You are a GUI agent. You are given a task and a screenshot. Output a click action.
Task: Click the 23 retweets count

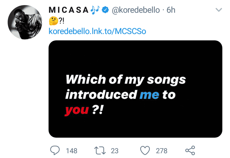pos(115,151)
